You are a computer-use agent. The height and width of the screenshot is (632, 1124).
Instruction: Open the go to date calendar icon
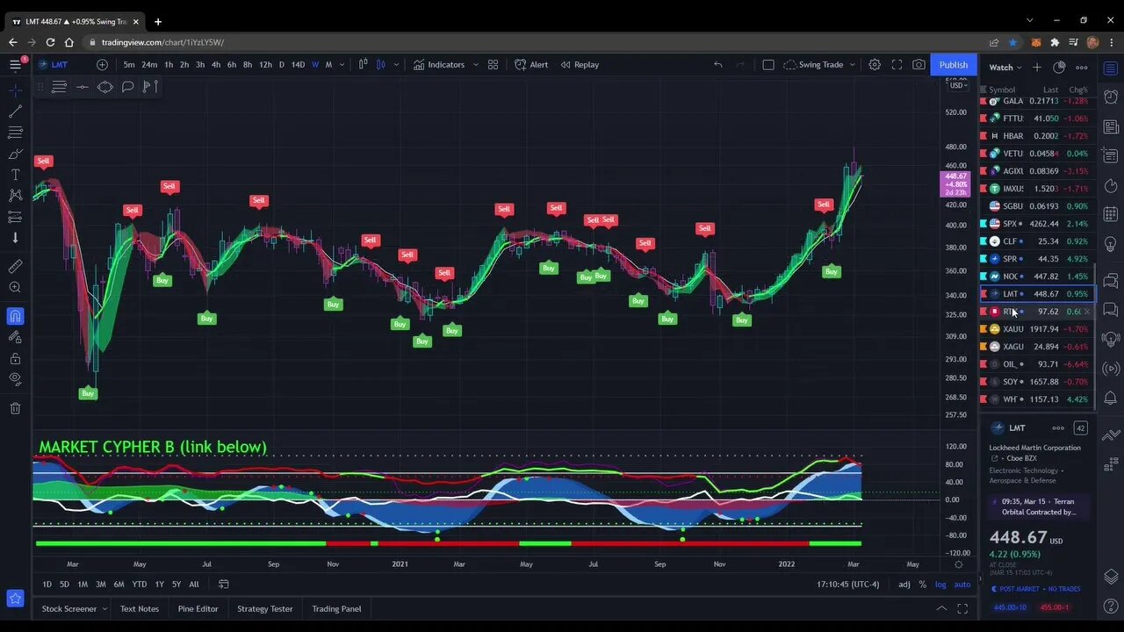[223, 584]
